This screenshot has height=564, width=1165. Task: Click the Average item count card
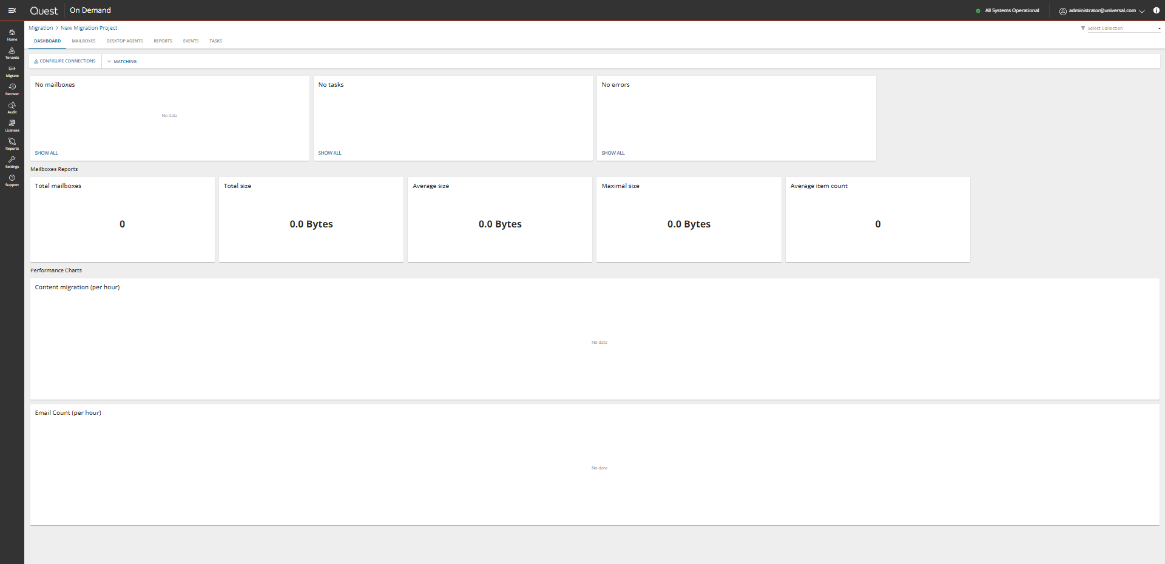[878, 220]
